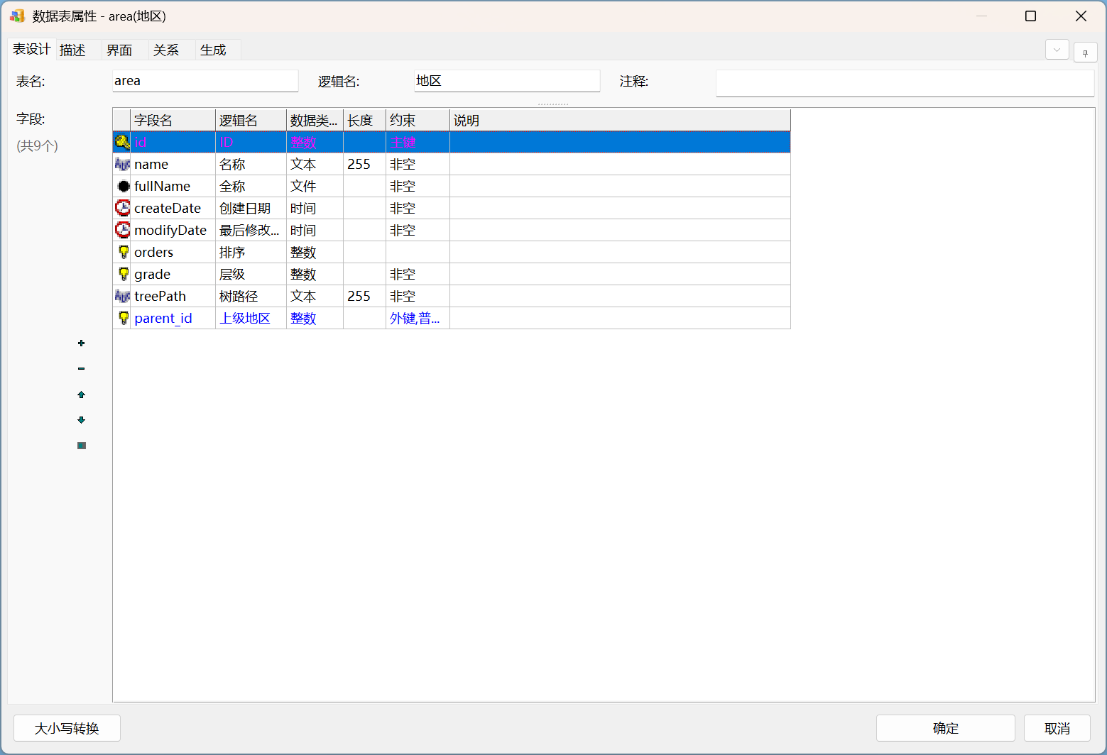Cancel with the 取消 button
Viewport: 1107px width, 755px height.
coord(1057,728)
